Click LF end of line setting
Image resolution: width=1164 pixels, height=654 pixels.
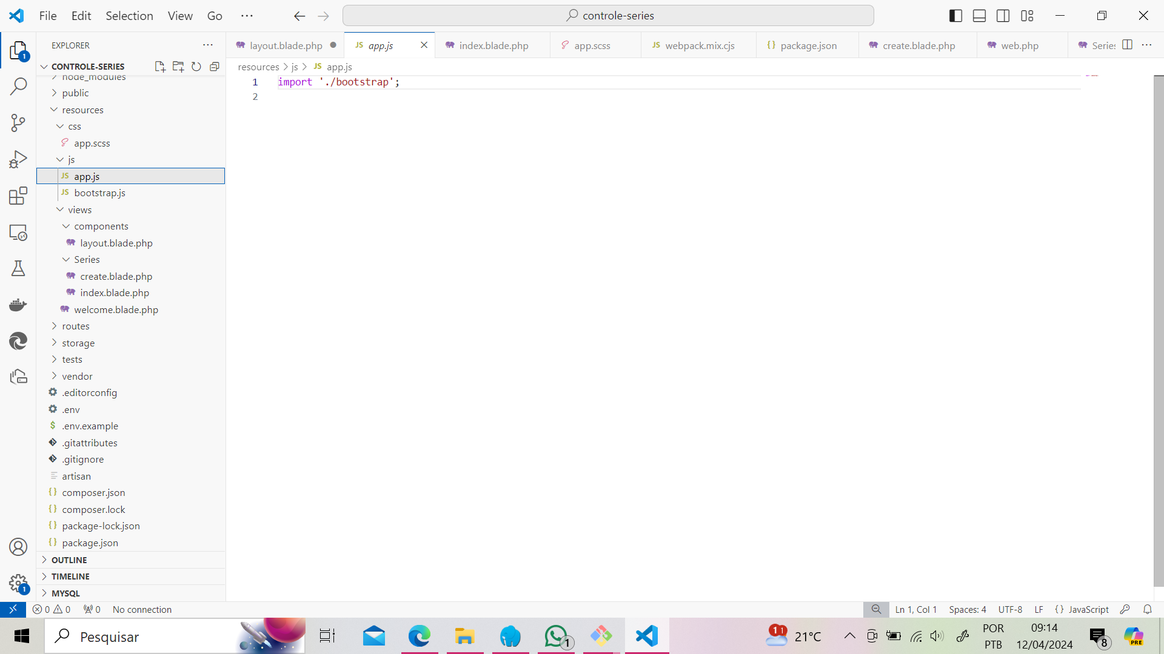click(1039, 610)
